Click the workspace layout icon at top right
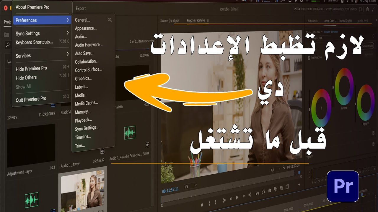This screenshot has width=378, height=212. coord(361,9)
